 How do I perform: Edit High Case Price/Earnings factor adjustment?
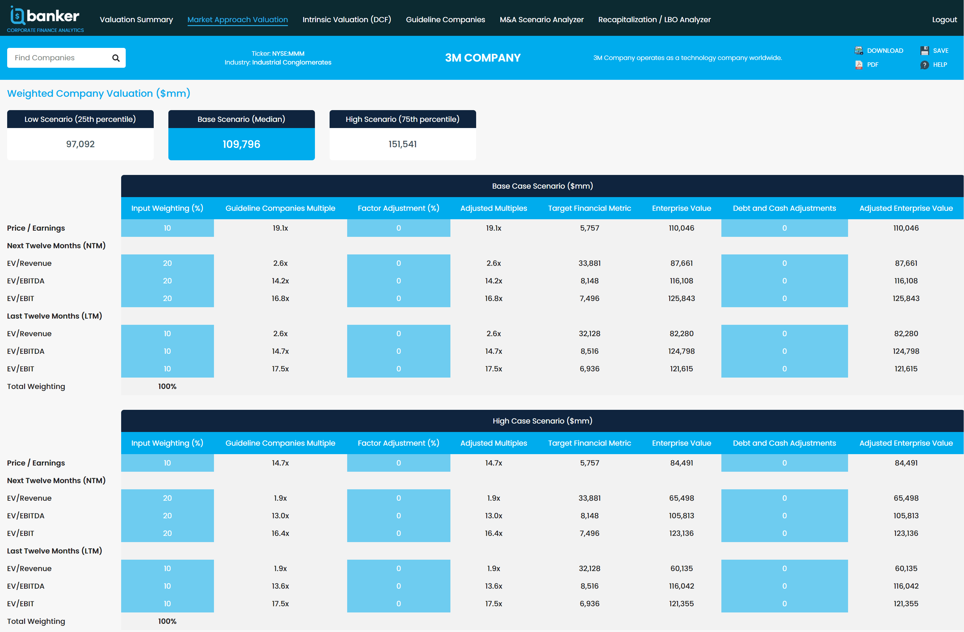[x=399, y=463]
